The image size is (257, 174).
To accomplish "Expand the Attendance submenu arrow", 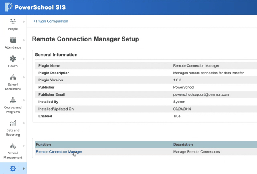I will tap(24, 40).
